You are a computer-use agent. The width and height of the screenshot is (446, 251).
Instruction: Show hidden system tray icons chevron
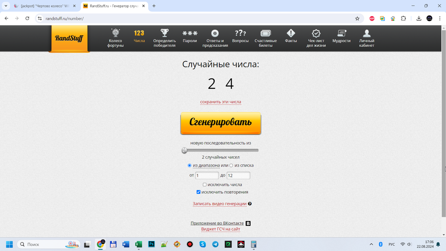tap(372, 244)
